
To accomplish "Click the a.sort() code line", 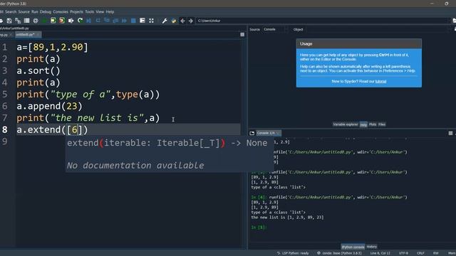I will [x=38, y=70].
